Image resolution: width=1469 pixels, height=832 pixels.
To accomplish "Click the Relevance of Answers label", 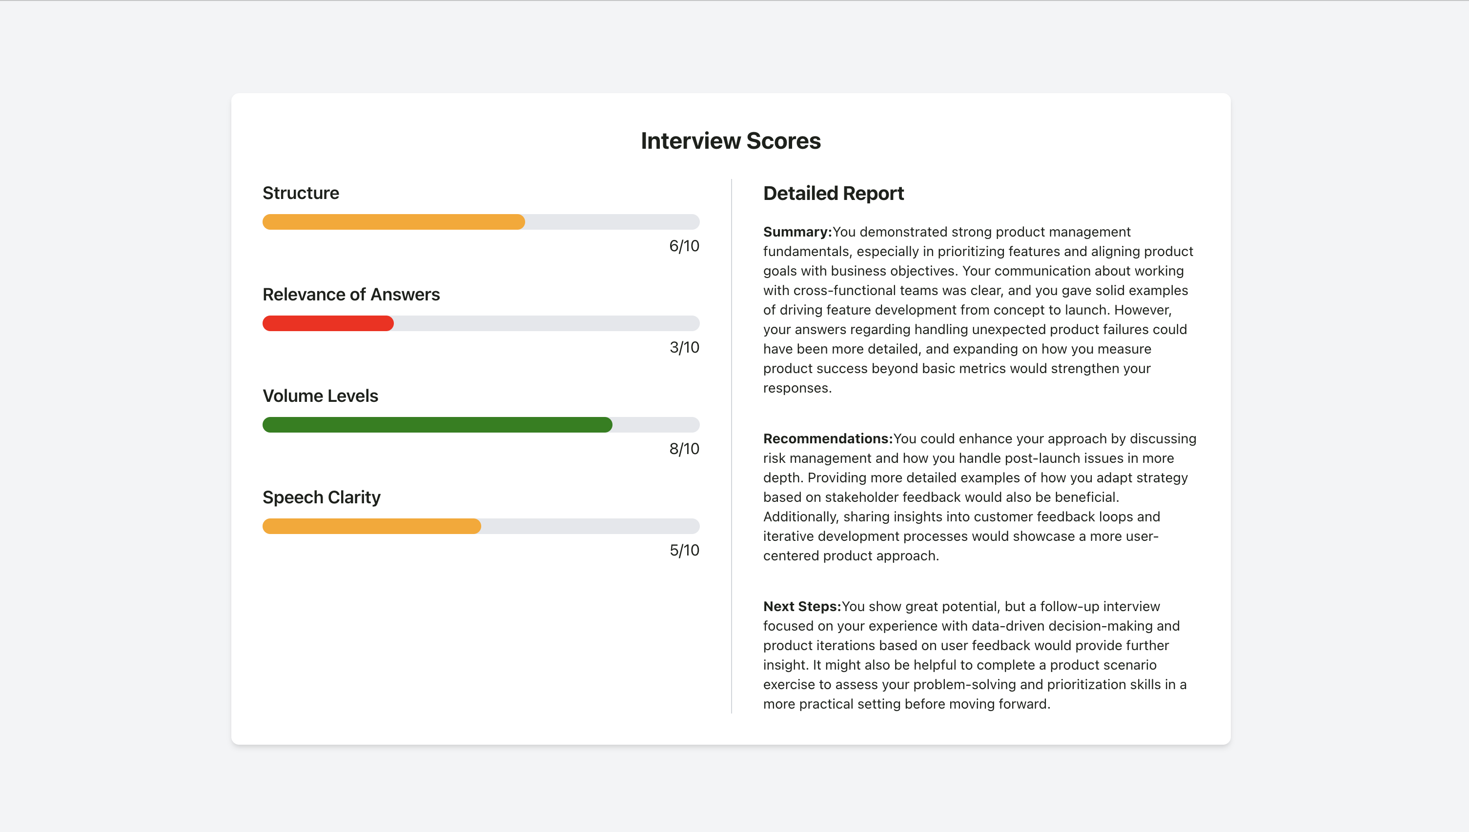I will tap(350, 294).
